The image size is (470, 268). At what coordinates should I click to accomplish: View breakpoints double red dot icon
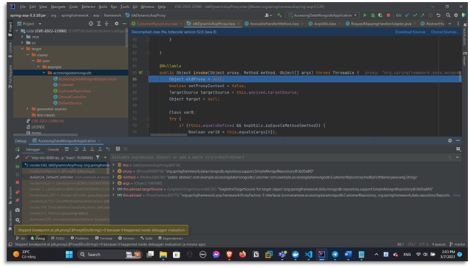[x=18, y=192]
